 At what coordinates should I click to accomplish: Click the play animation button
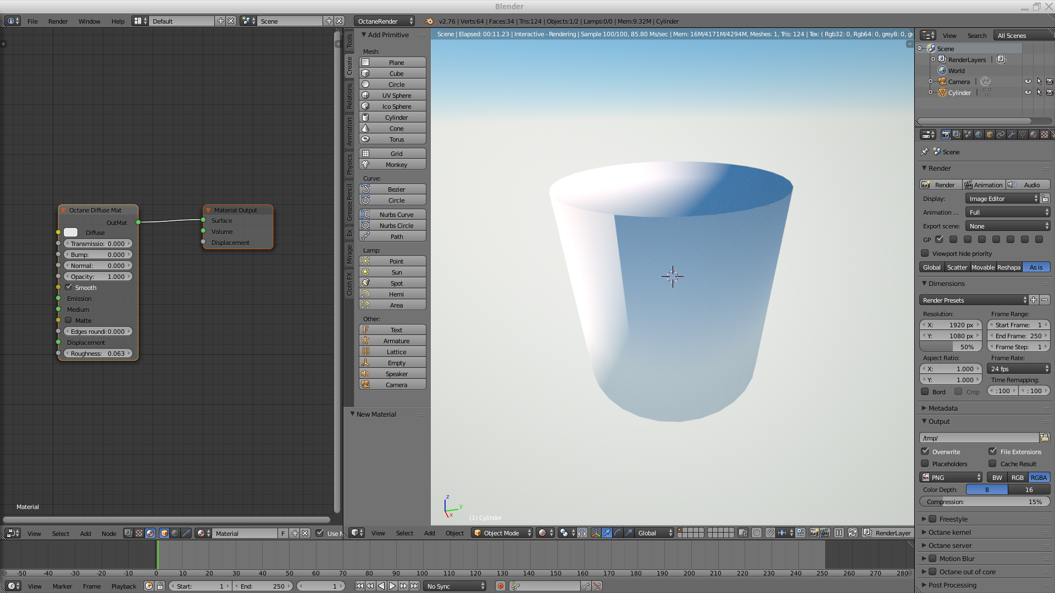(x=392, y=586)
